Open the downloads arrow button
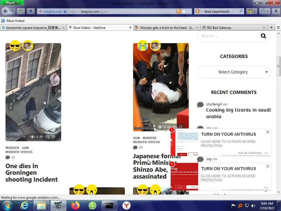The width and height of the screenshot is (281, 211). pyautogui.click(x=276, y=12)
